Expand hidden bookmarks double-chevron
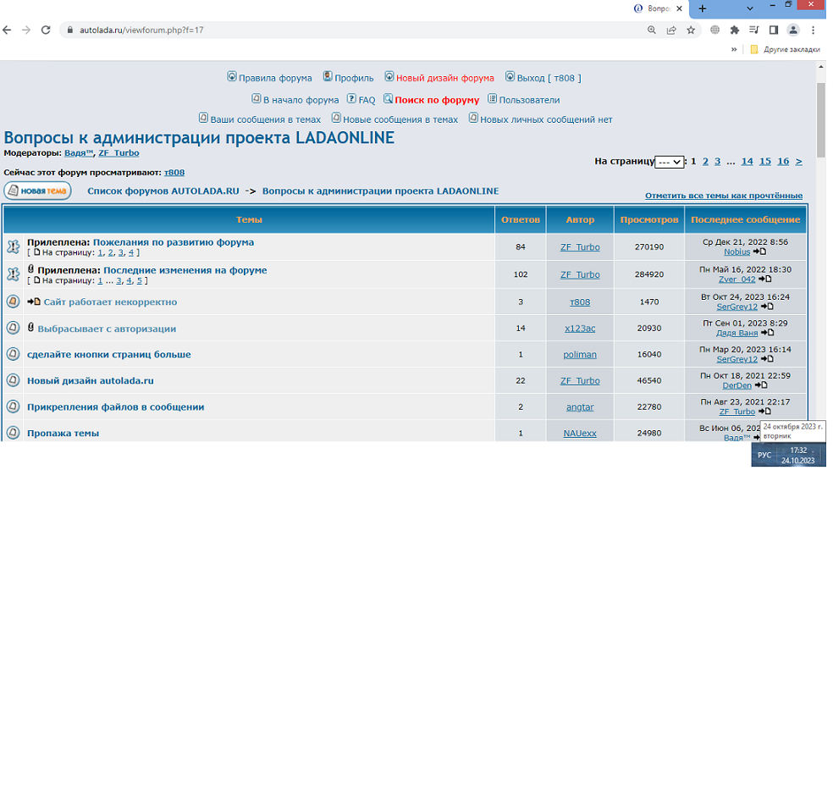The image size is (833, 791). [734, 49]
